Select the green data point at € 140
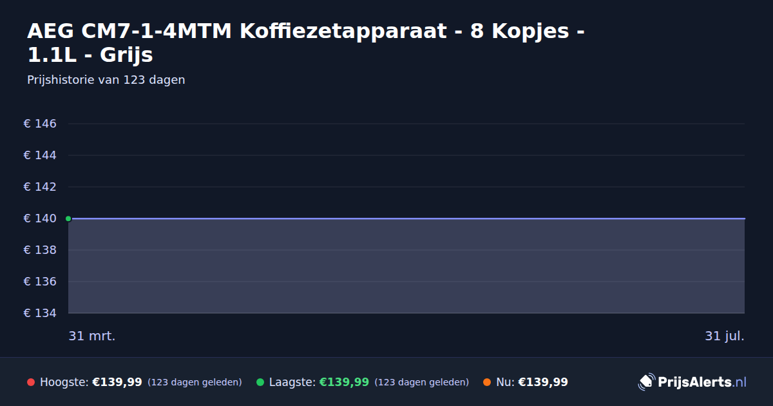 68,218
